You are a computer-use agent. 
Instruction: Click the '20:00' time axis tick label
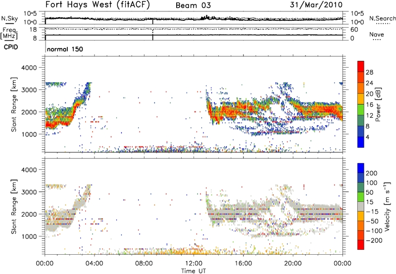[293, 264]
